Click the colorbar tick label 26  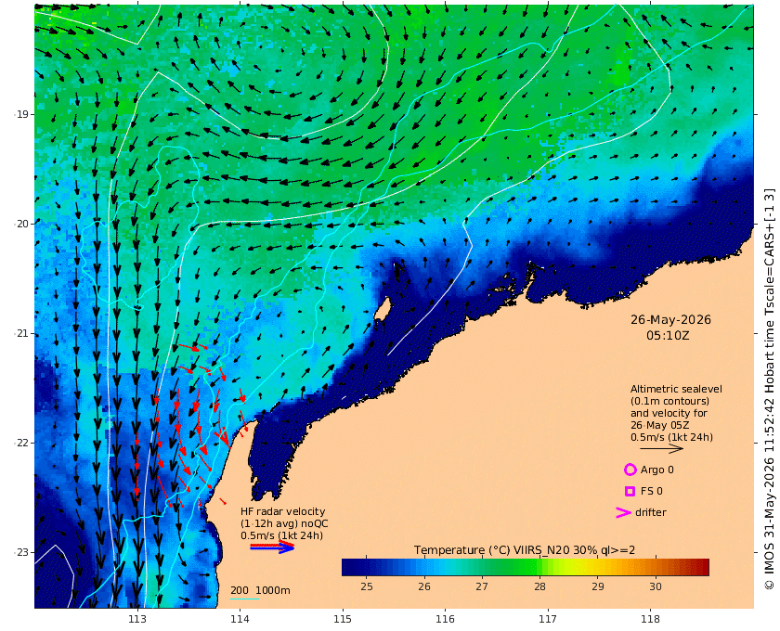click(x=423, y=586)
